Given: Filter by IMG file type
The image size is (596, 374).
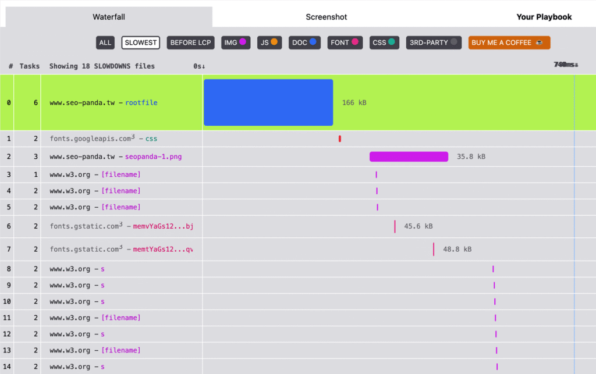Looking at the screenshot, I should click(x=236, y=42).
